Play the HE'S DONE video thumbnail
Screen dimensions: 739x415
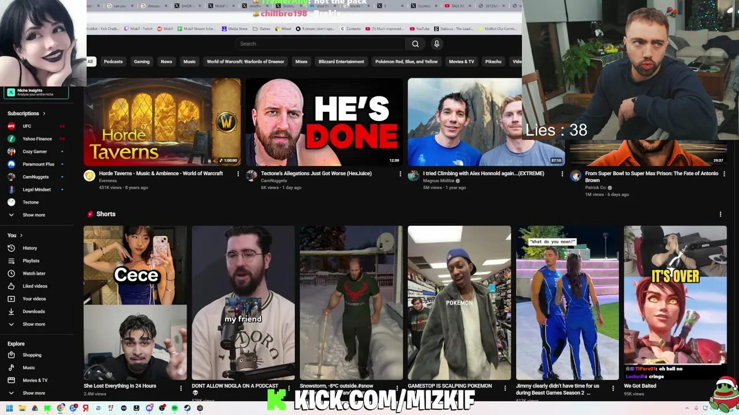coord(324,122)
